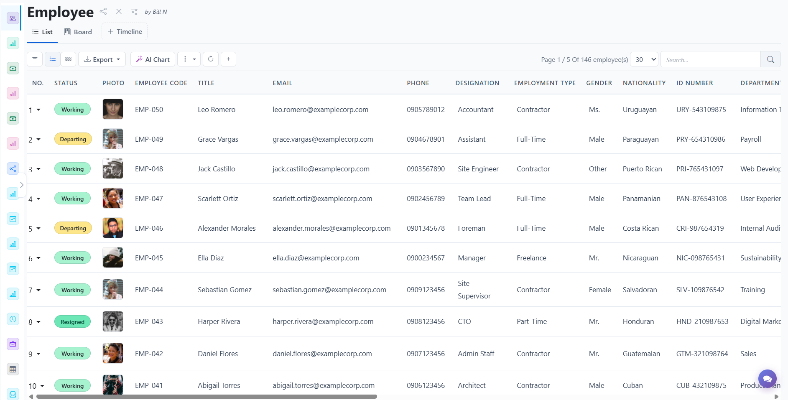Open the settings sliders icon near title

tap(134, 12)
